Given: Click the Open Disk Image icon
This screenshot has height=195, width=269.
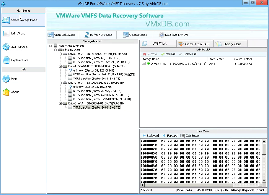Looking at the screenshot, I should [x=51, y=35].
